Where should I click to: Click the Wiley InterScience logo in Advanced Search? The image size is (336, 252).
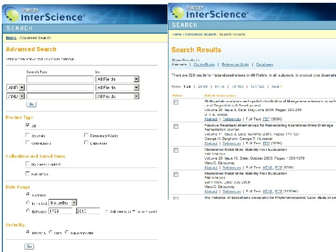pyautogui.click(x=45, y=14)
